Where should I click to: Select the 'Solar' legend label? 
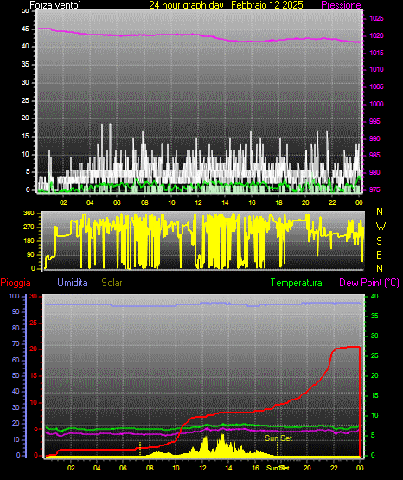[x=112, y=283]
